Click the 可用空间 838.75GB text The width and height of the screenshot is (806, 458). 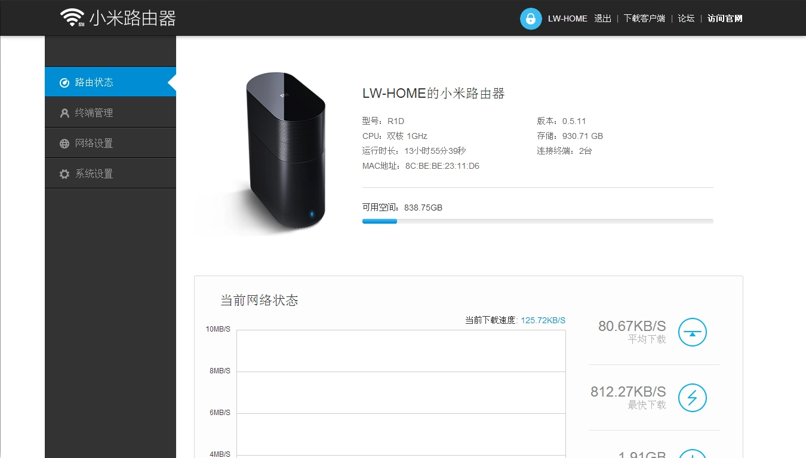[402, 208]
